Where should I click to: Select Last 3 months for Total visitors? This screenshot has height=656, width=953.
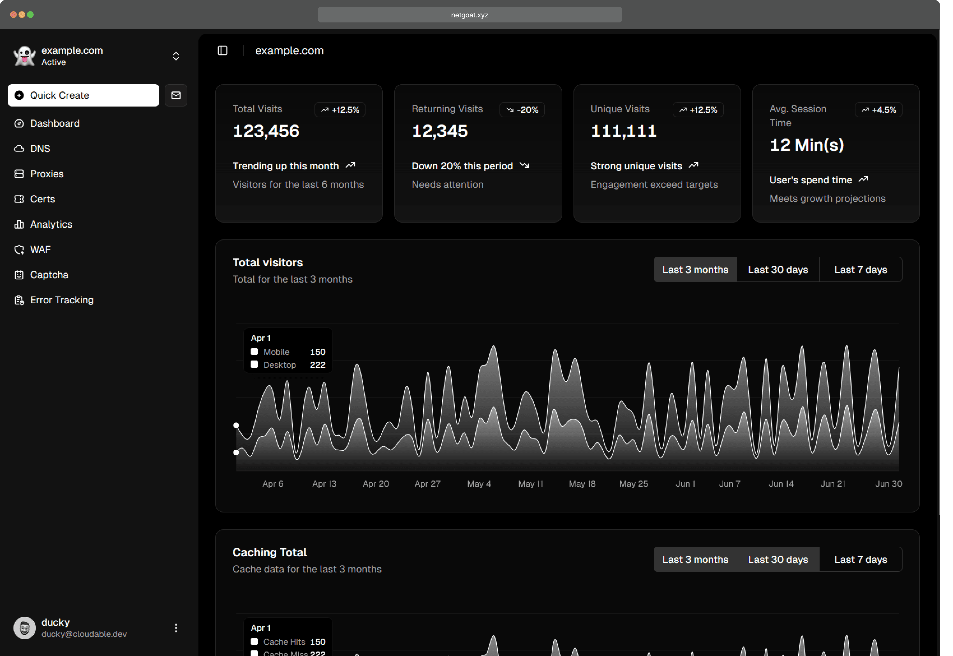[695, 270]
